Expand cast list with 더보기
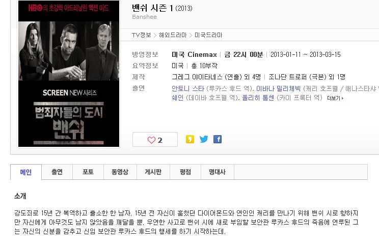Image resolution: width=379 pixels, height=251 pixels. coord(335,98)
